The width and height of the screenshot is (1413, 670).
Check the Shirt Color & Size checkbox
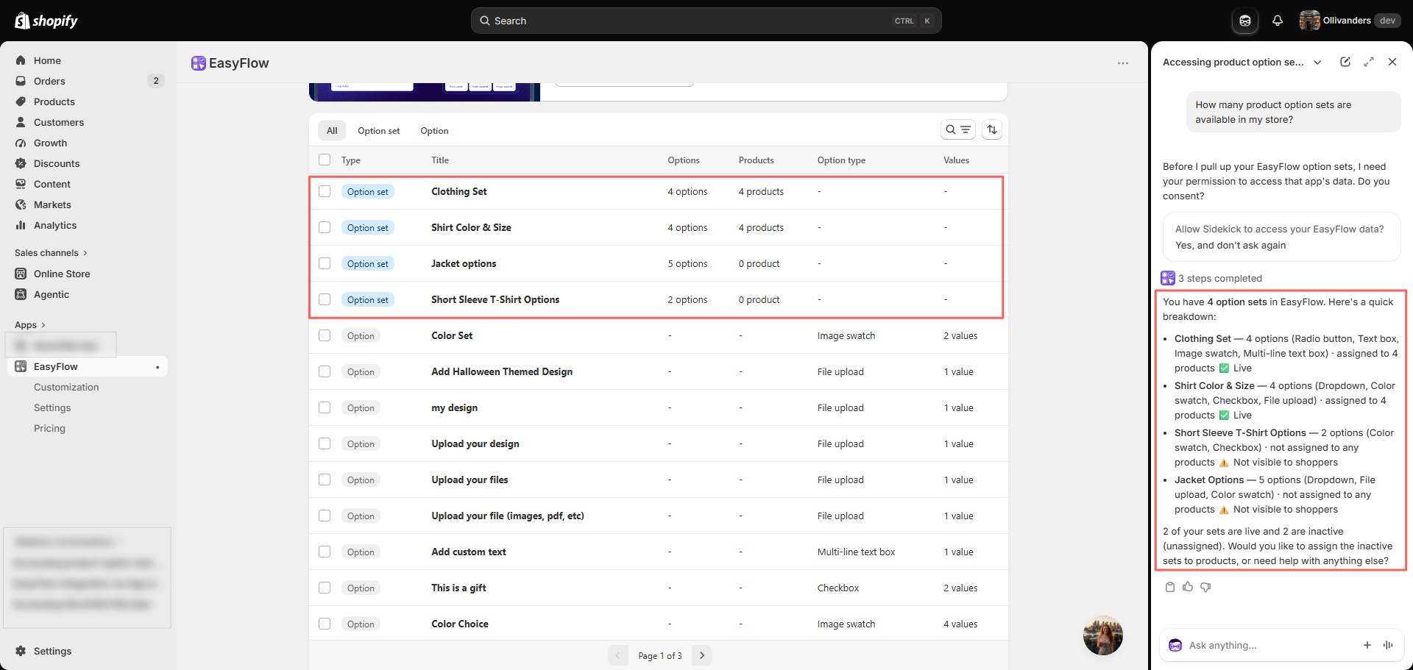(x=325, y=227)
